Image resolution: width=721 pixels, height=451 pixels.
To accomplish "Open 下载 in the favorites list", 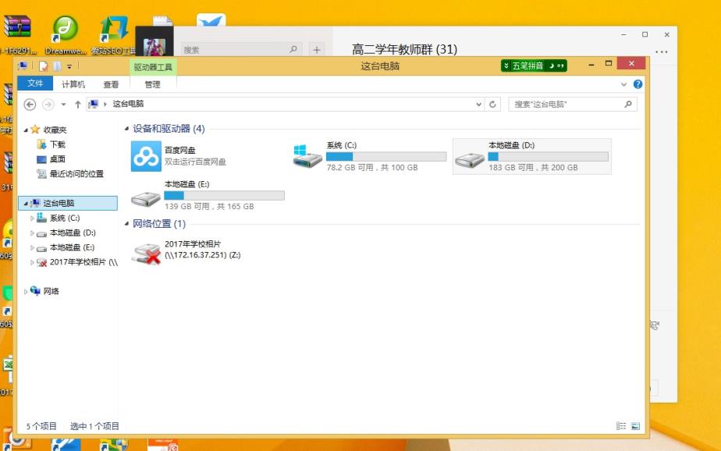I will click(58, 144).
